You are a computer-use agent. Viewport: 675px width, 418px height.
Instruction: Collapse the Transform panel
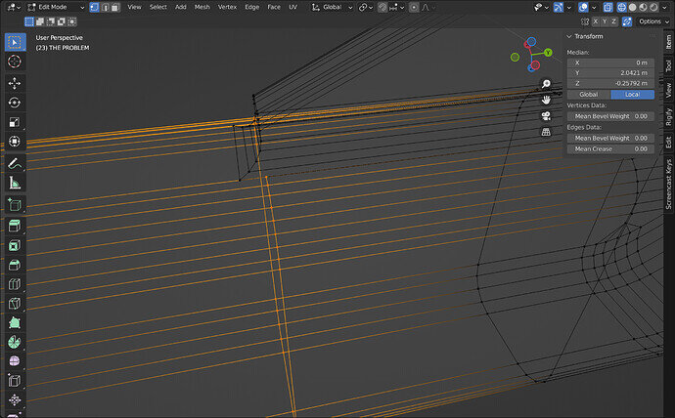click(x=571, y=36)
